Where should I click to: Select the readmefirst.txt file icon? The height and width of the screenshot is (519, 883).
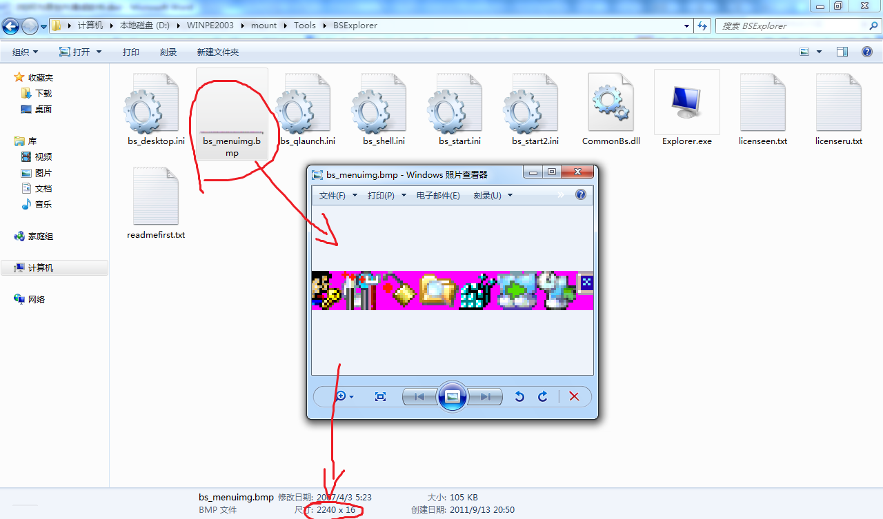click(x=156, y=196)
